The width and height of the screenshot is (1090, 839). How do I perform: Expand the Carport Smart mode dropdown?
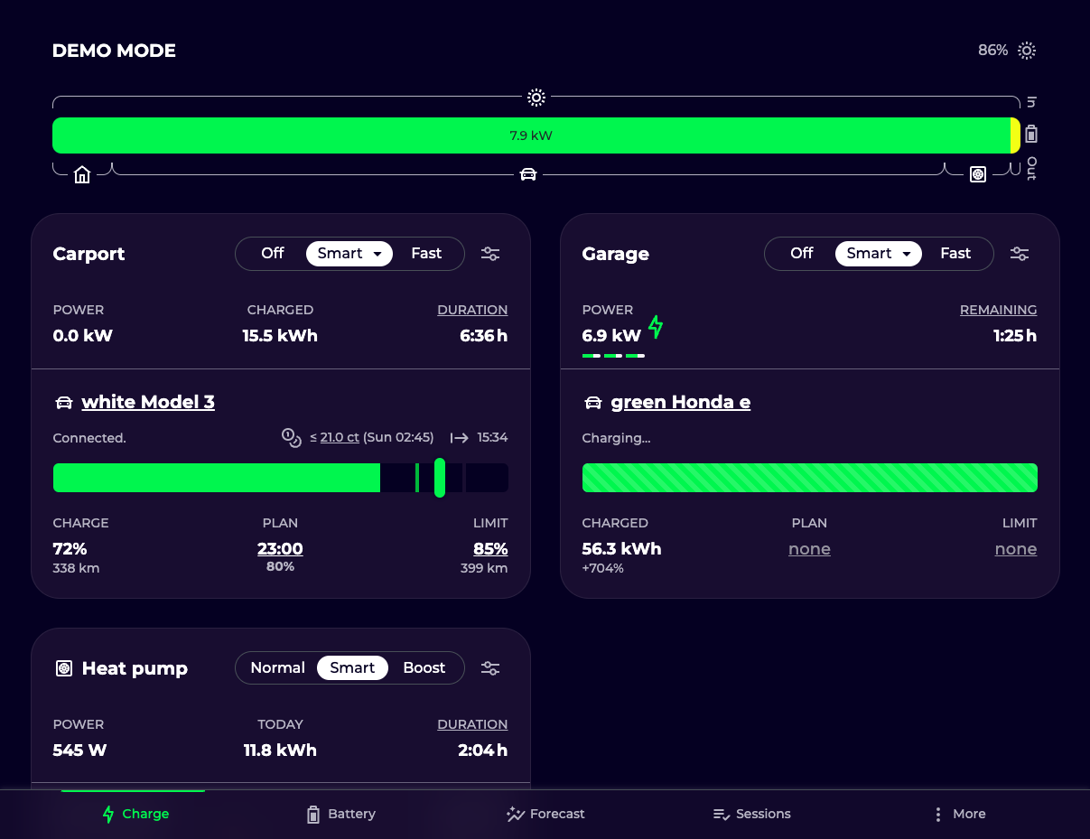pyautogui.click(x=349, y=254)
